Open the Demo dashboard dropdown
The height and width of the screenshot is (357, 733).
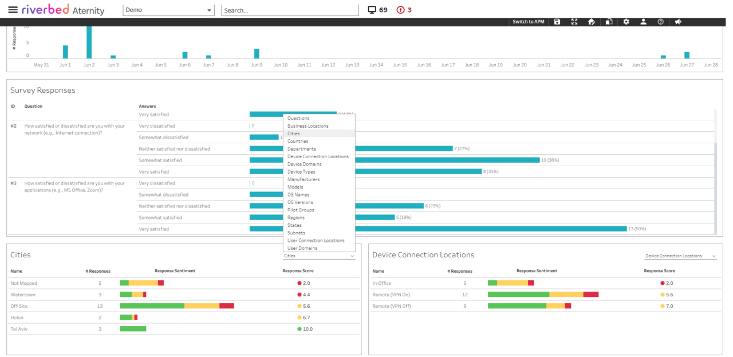tap(168, 10)
